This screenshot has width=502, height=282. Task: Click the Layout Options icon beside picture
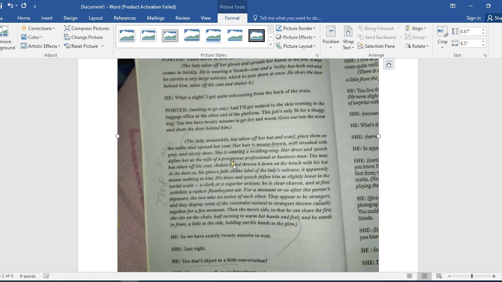point(389,64)
